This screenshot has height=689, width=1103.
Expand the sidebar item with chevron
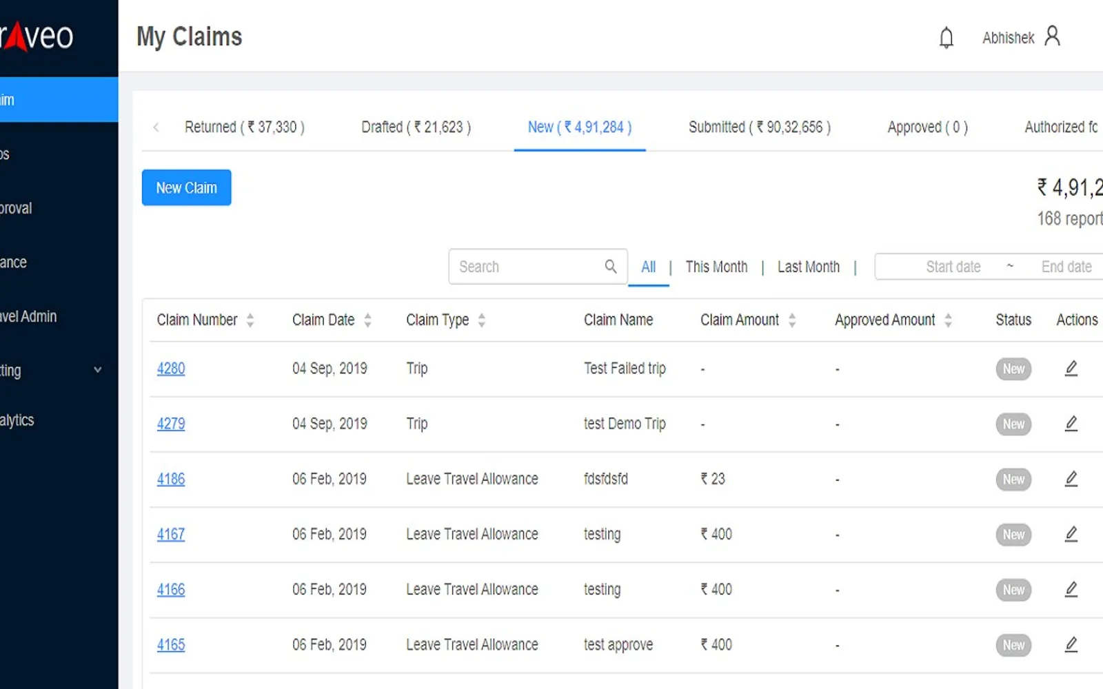pos(98,370)
